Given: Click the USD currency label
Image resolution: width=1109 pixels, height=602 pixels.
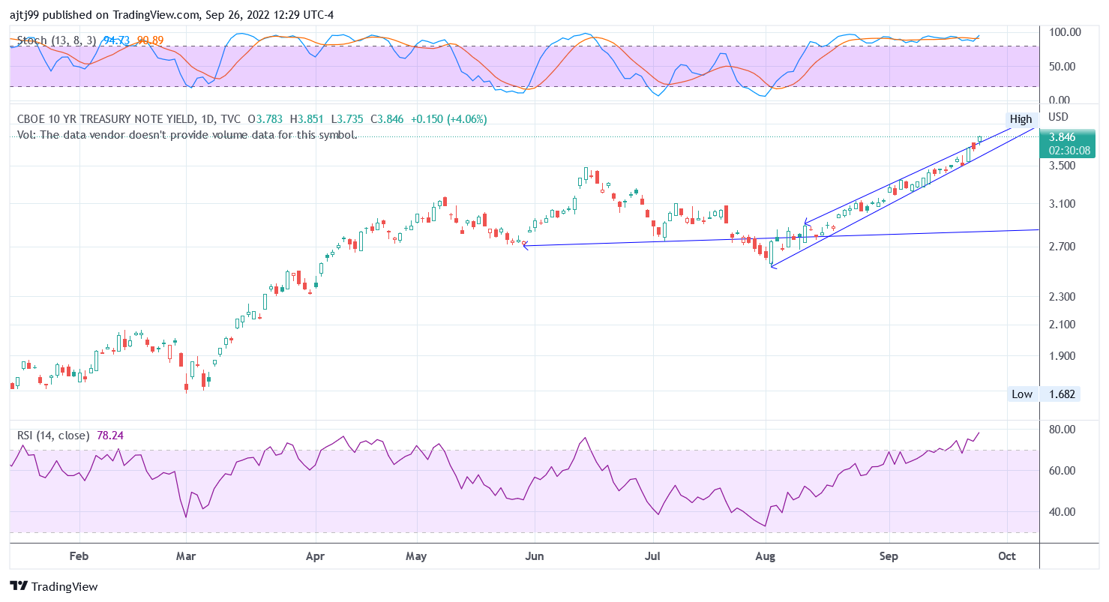Looking at the screenshot, I should click(x=1058, y=117).
